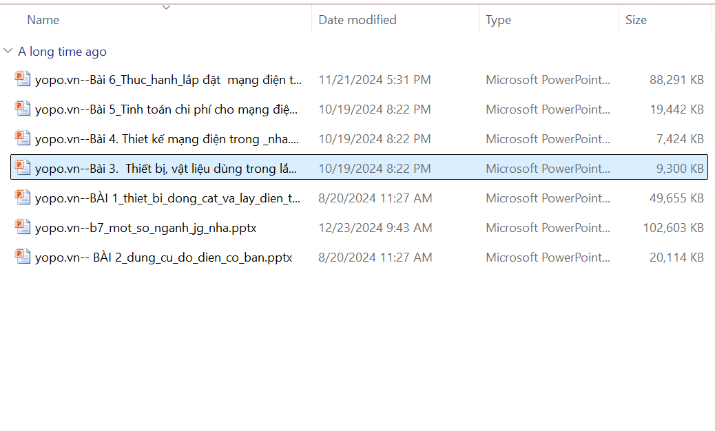Click PowerPoint icon of Bài 6 file

[x=23, y=79]
